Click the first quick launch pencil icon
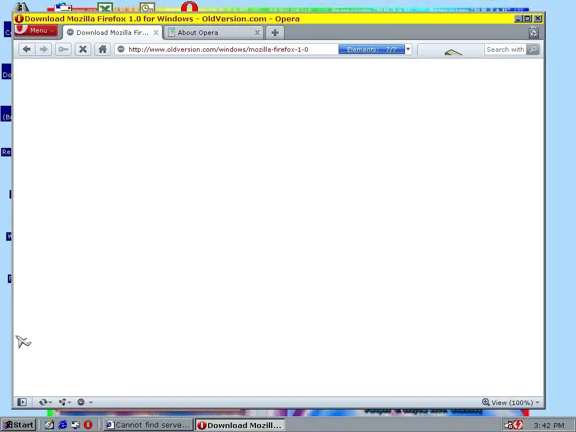 point(49,425)
